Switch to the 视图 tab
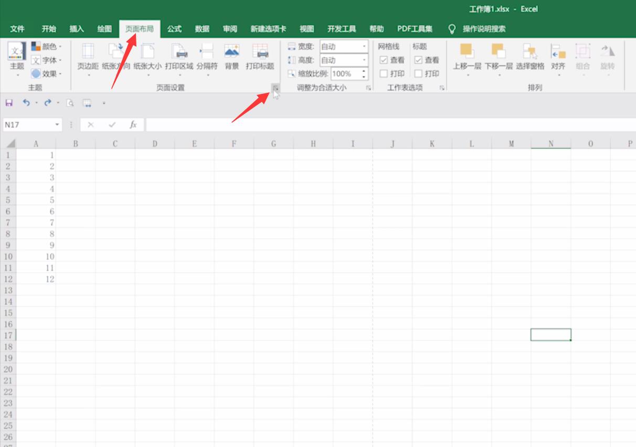 tap(306, 29)
